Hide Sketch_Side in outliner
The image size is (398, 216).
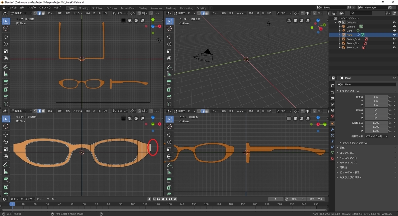pyautogui.click(x=394, y=43)
